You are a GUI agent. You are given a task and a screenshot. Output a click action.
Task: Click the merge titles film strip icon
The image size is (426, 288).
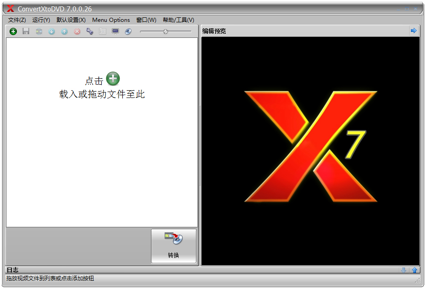[39, 31]
